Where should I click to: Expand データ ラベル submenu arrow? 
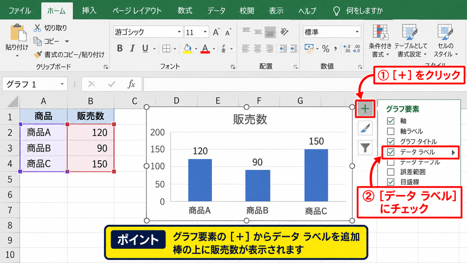pos(453,152)
